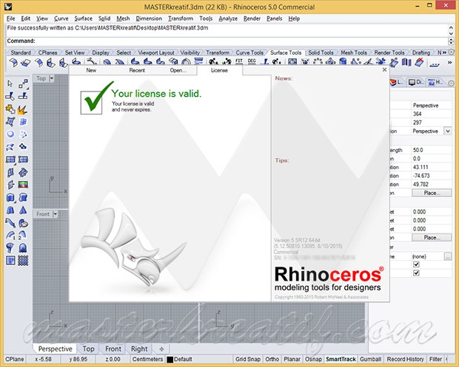This screenshot has height=367, width=459.
Task: Toggle Gumball in status bar
Action: [x=370, y=359]
